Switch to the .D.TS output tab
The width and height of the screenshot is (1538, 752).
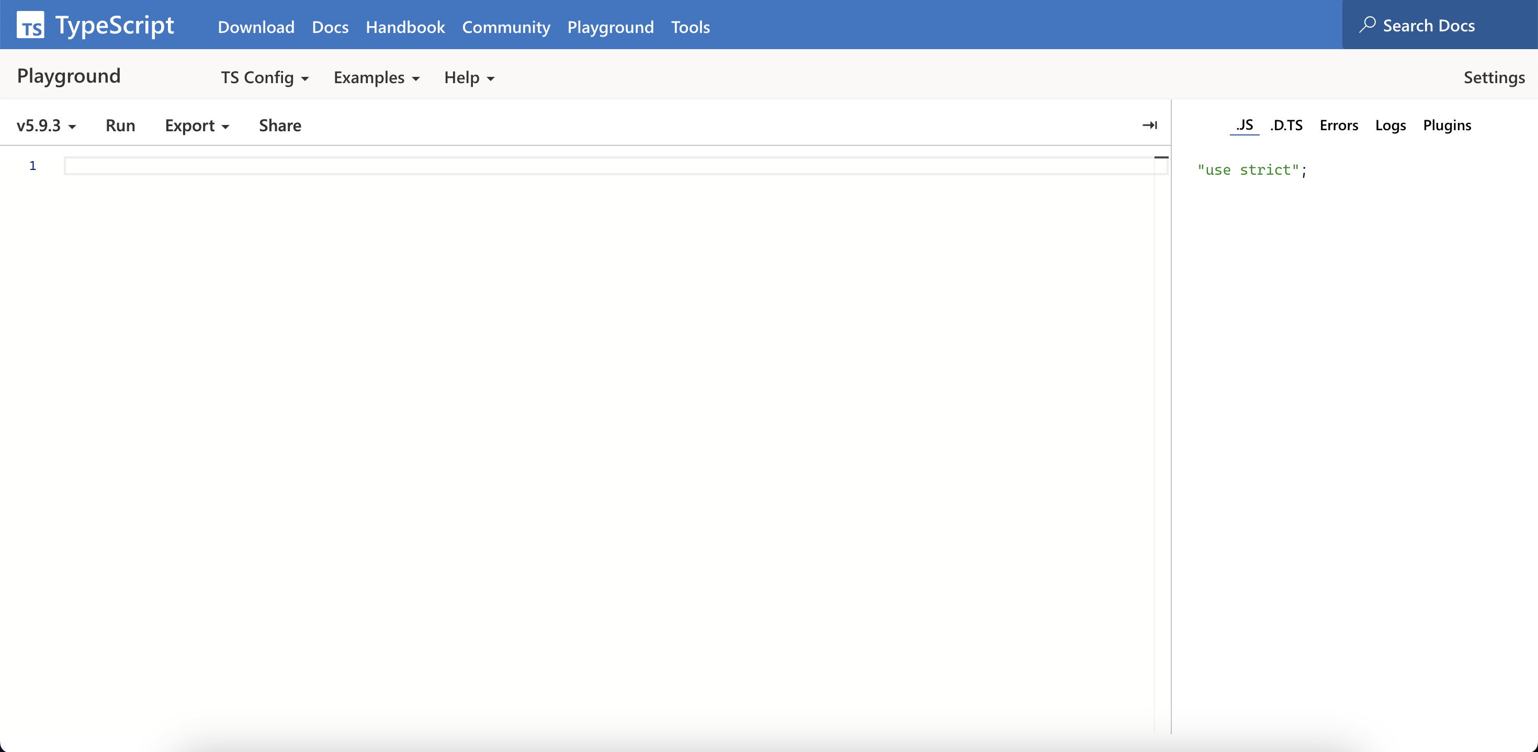[x=1287, y=126]
